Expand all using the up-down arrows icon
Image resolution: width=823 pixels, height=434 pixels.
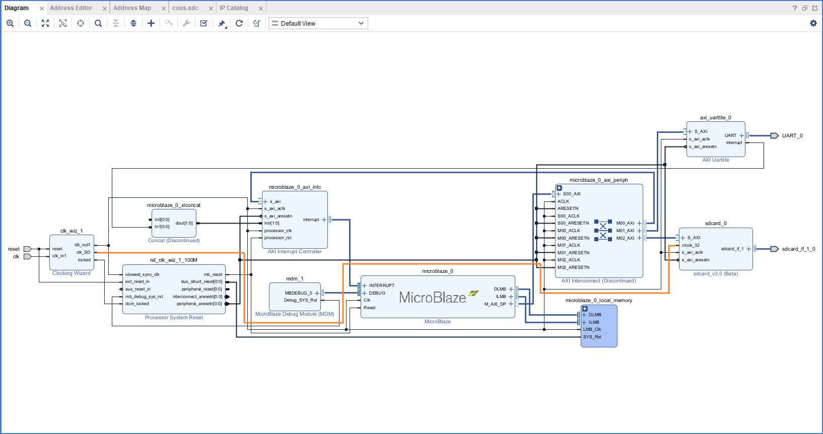pos(133,23)
